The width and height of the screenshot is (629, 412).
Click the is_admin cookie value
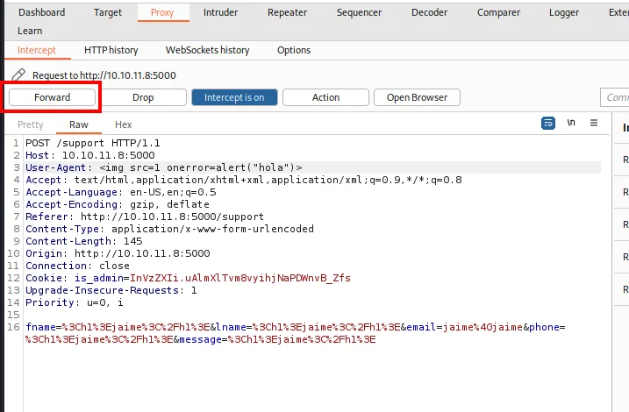[x=240, y=278]
